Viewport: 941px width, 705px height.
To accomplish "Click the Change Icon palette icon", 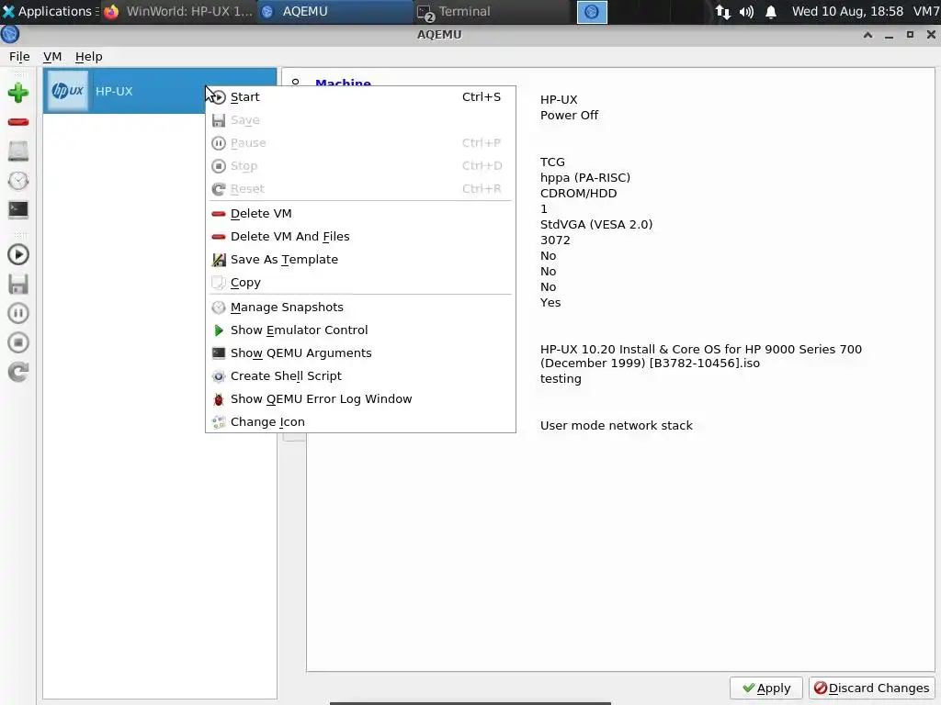I will pyautogui.click(x=219, y=422).
